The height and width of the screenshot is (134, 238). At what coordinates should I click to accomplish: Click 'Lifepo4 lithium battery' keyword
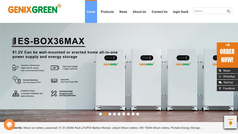[x=125, y=128]
